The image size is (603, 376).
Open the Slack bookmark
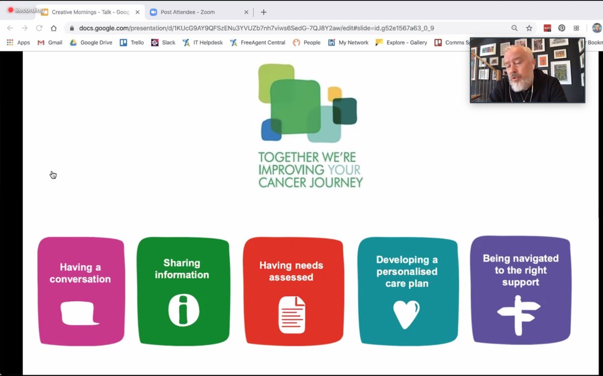pos(162,43)
